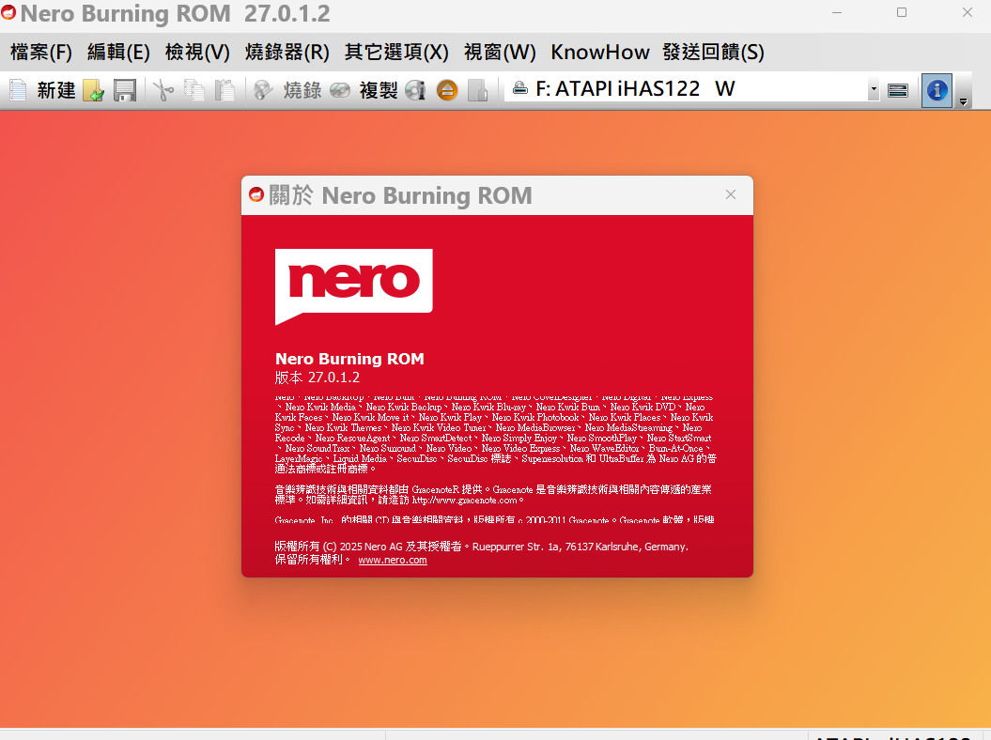
Task: Open the www.nero.com link
Action: (393, 560)
